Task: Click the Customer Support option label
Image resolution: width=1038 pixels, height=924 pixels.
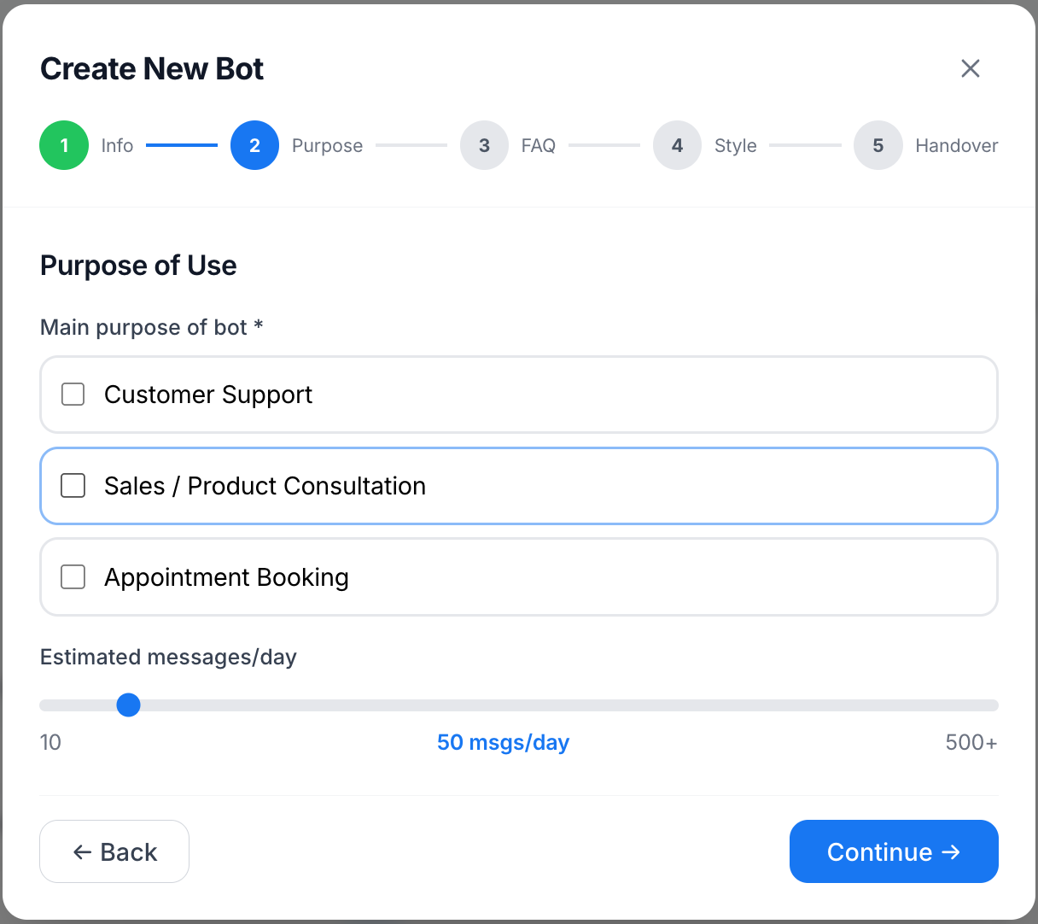Action: click(x=208, y=395)
